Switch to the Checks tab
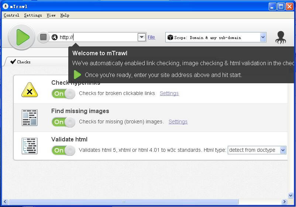 pos(21,62)
